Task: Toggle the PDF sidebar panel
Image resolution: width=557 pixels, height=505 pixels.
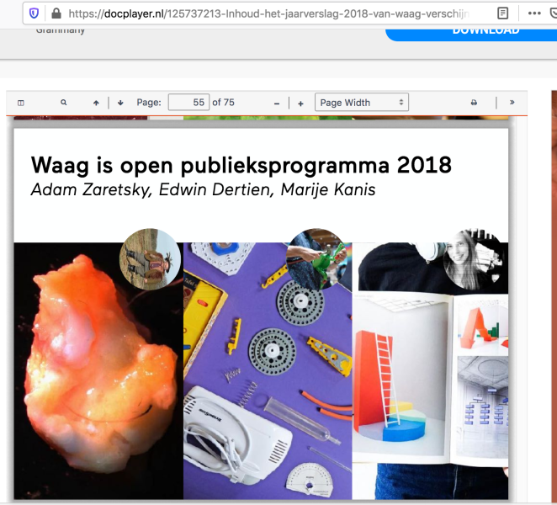Action: point(21,103)
